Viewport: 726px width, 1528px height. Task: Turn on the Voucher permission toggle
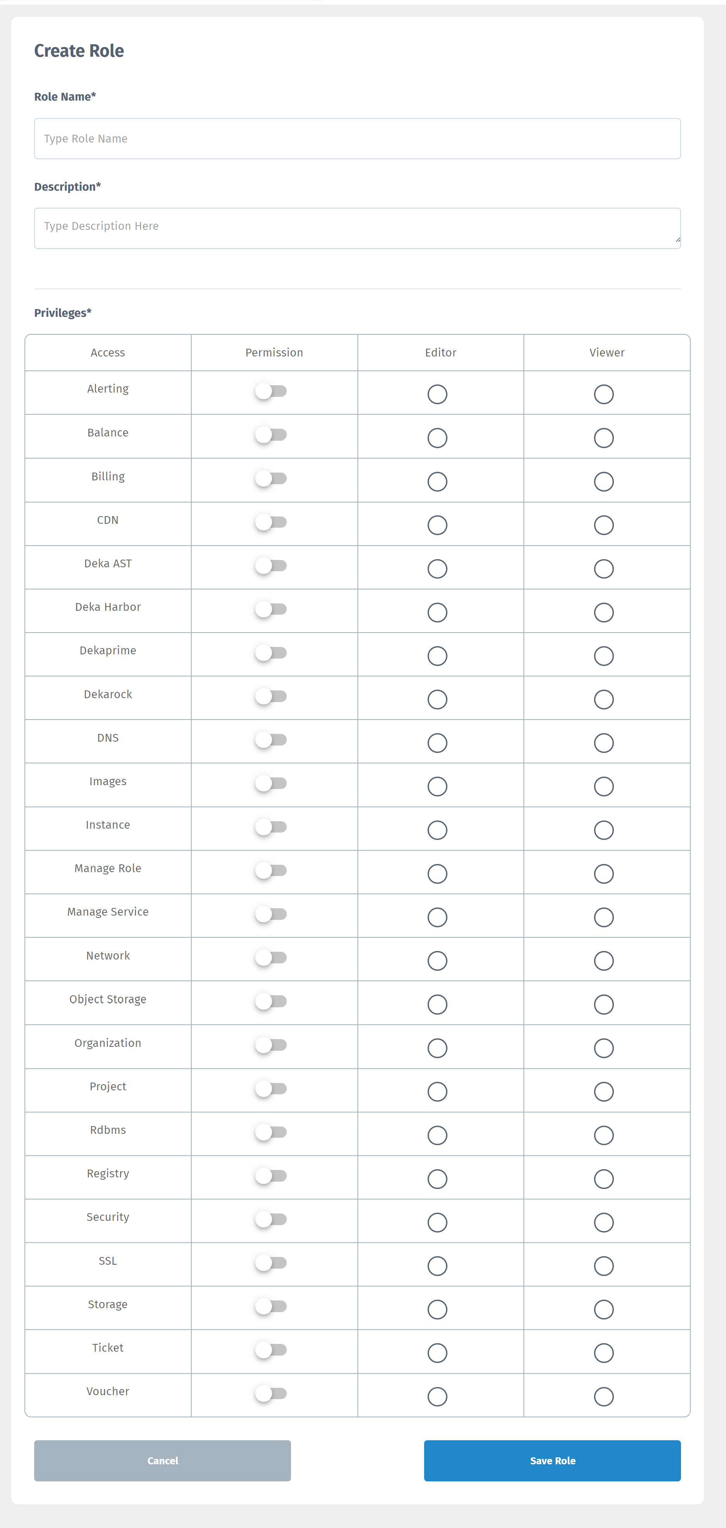tap(271, 1393)
